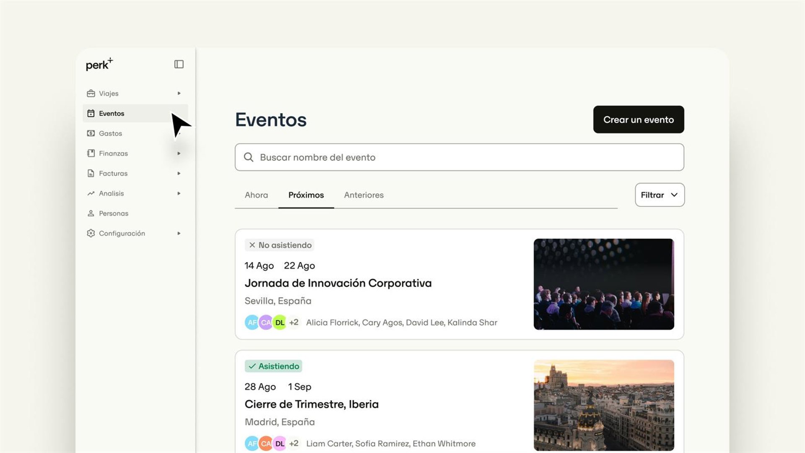Click the DL avatar on Sevilla event
The image size is (805, 453).
pos(280,323)
